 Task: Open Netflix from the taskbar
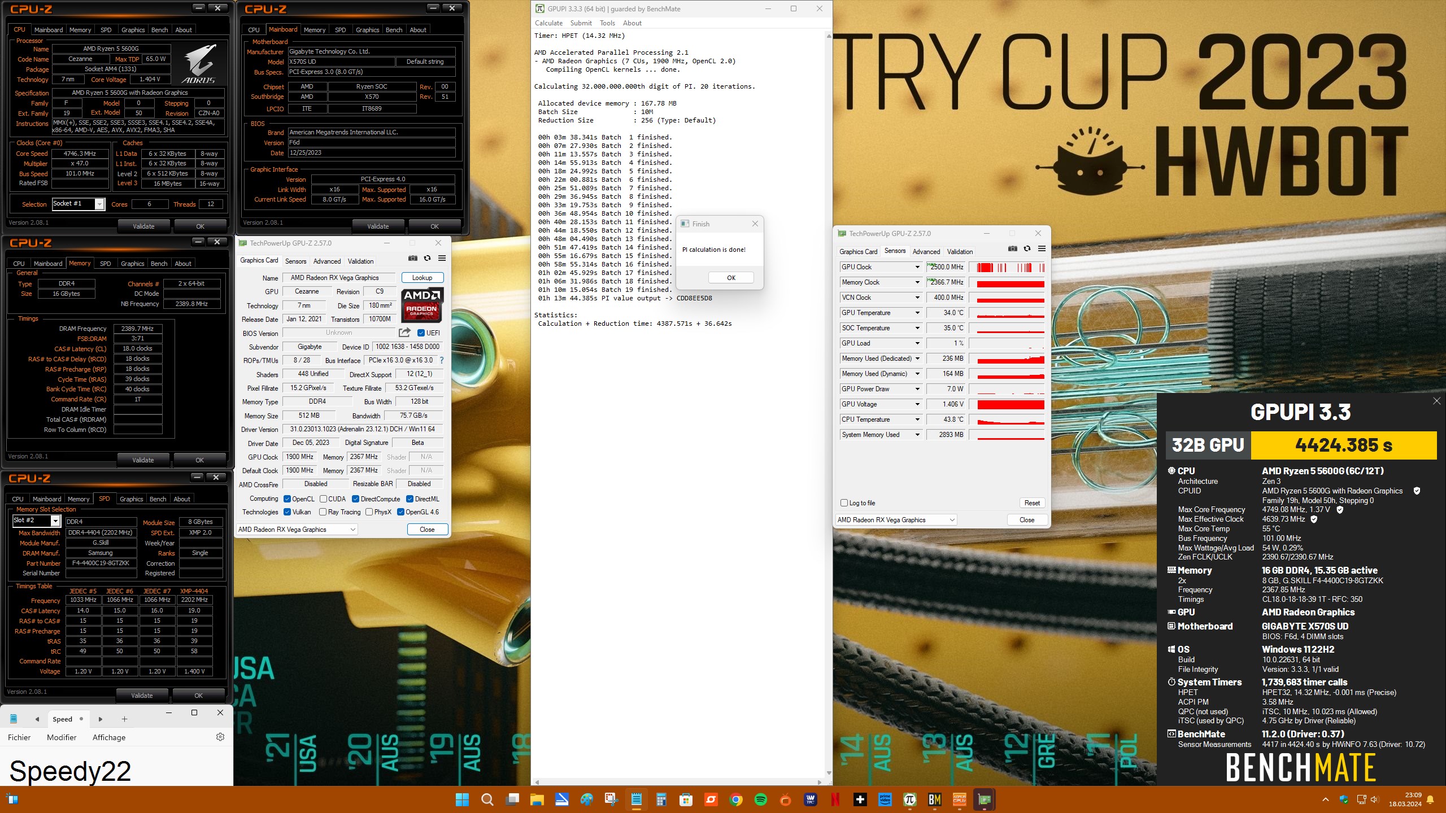click(x=835, y=799)
